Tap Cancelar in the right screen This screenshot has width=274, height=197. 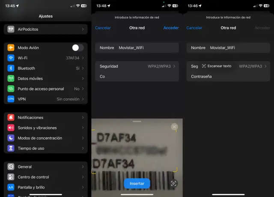[194, 28]
